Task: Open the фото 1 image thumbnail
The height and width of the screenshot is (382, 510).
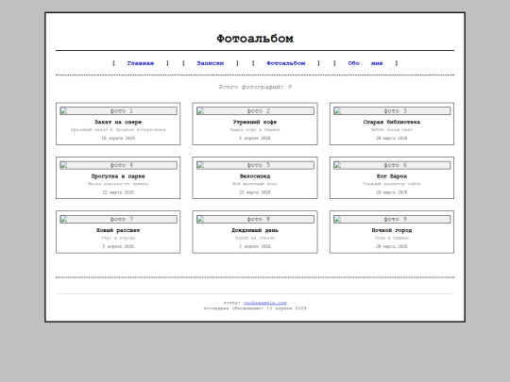Action: tap(118, 111)
